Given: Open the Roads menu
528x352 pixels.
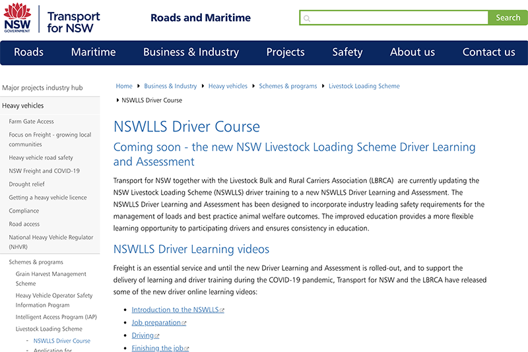Looking at the screenshot, I should click(28, 52).
